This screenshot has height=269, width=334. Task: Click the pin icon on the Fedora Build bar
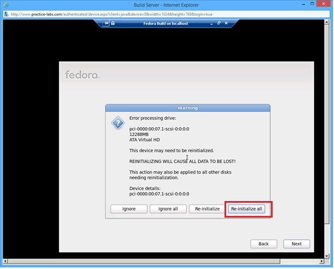pyautogui.click(x=106, y=23)
